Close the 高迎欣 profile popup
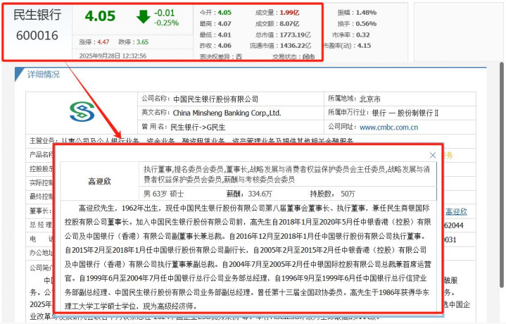Screen dimensions: 506x324 pyautogui.click(x=433, y=156)
